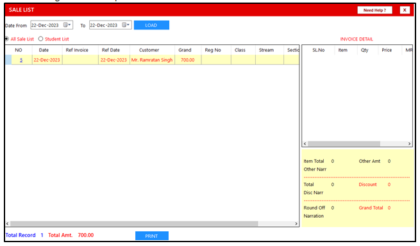This screenshot has width=420, height=246.
Task: Click the Total Record label
Action: (x=21, y=235)
